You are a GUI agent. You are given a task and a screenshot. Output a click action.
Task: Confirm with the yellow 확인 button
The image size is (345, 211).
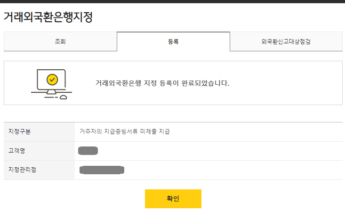(x=173, y=199)
